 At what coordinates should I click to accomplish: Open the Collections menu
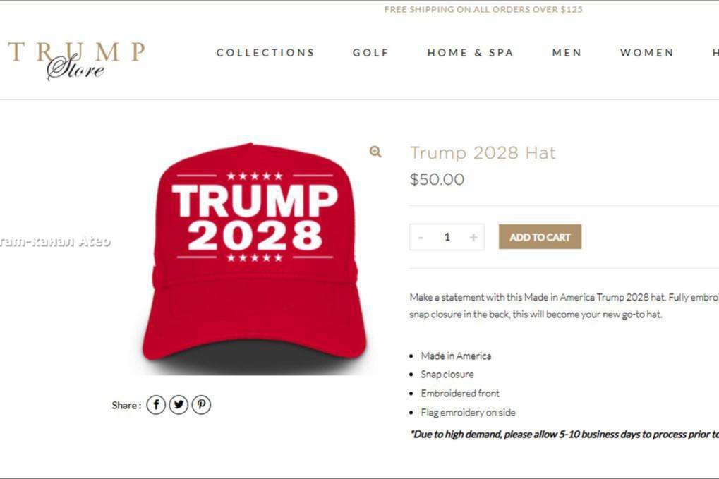click(x=265, y=53)
